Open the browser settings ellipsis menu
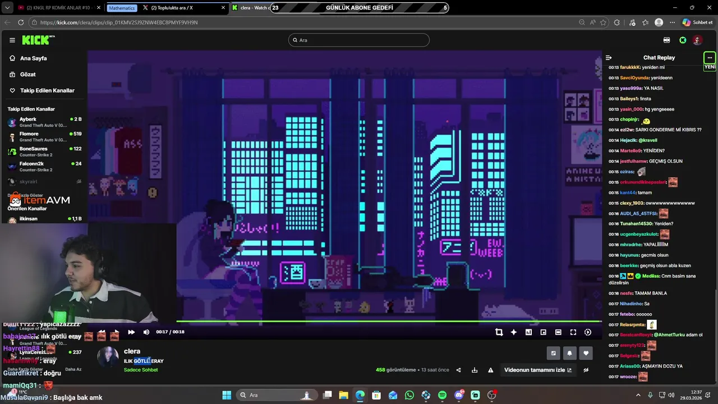Viewport: 718px width, 404px height. pyautogui.click(x=672, y=22)
